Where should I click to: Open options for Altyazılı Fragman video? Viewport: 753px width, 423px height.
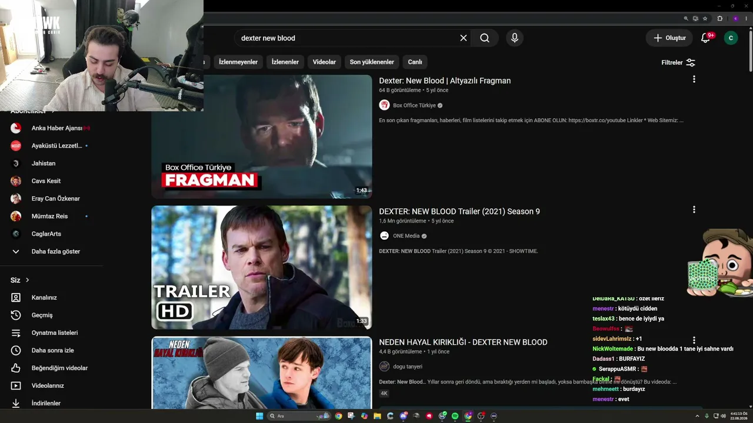click(694, 79)
